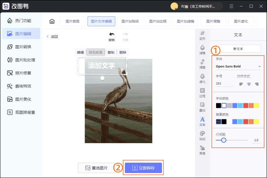Select the 变形 transform tool icon
Image resolution: width=267 pixels, height=178 pixels.
tap(202, 33)
